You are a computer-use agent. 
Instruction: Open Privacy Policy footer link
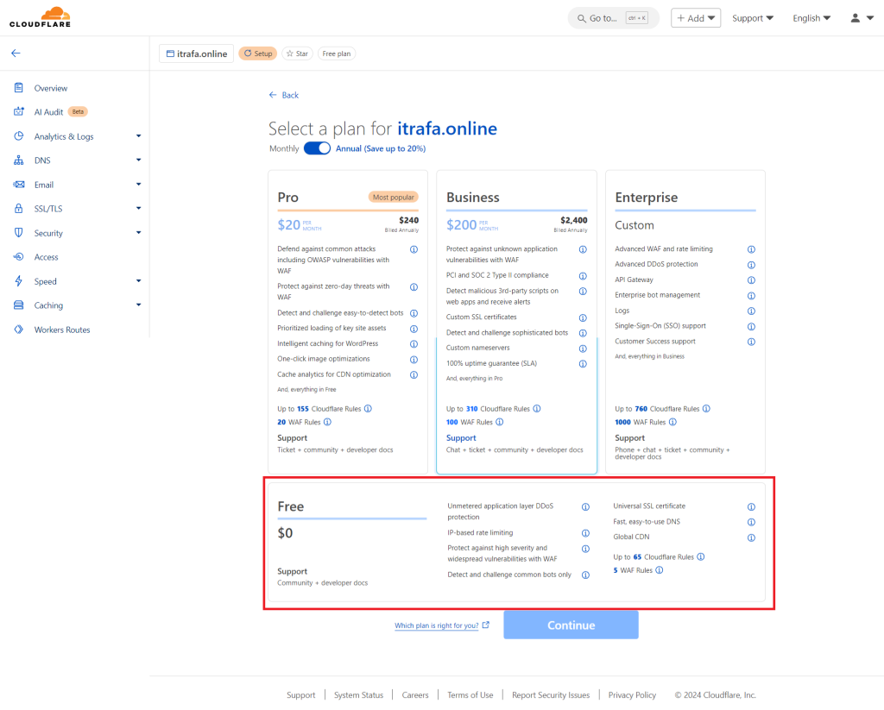click(x=632, y=694)
